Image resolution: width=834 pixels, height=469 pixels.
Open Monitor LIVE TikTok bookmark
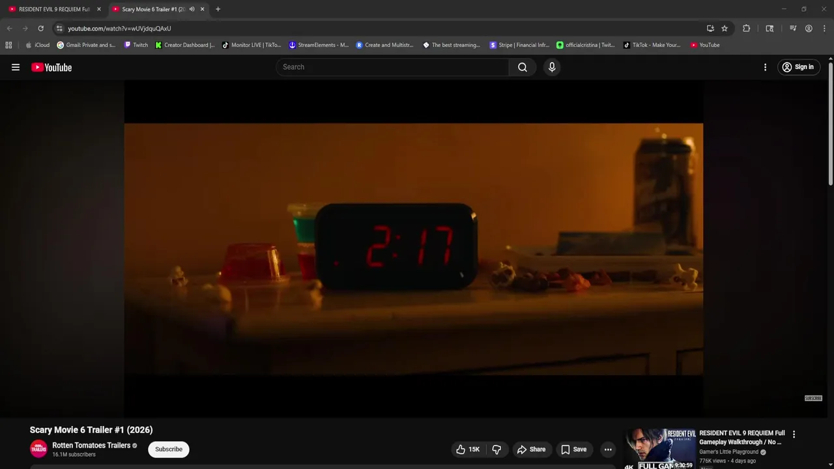(252, 45)
